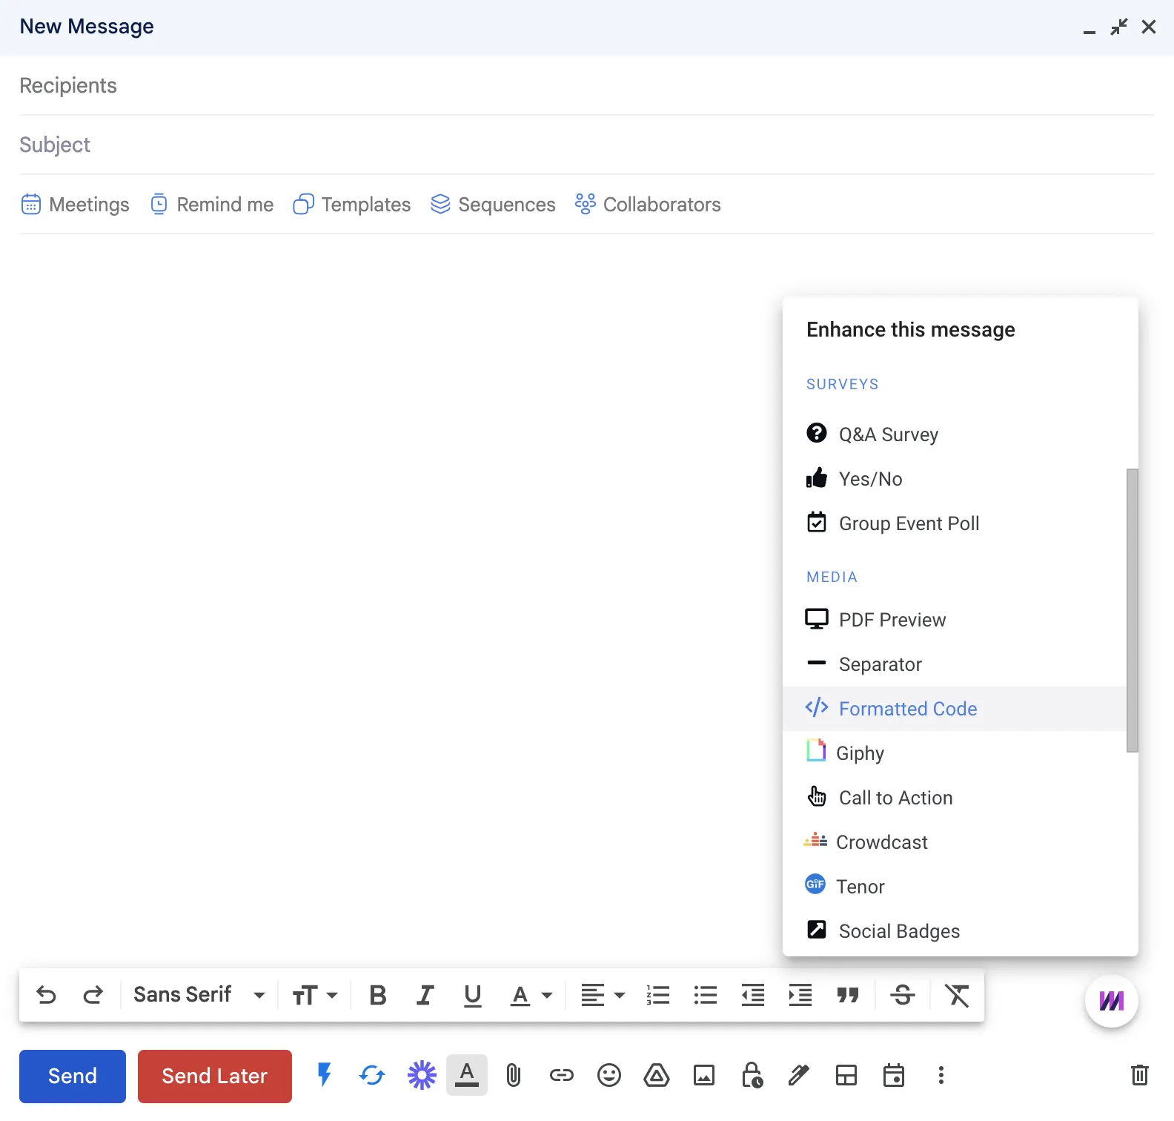Viewport: 1174px width, 1121px height.
Task: Click the insert signature pen icon
Action: (798, 1075)
